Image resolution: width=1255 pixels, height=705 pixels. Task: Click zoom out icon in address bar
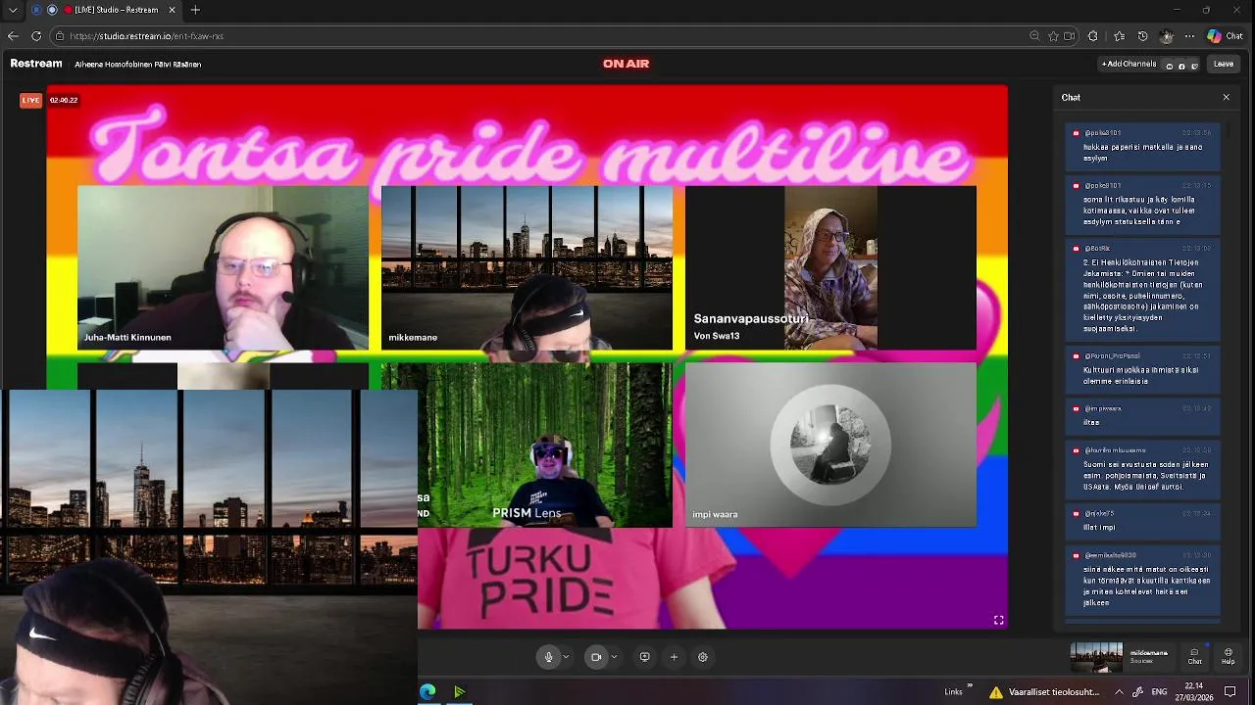click(x=1034, y=36)
